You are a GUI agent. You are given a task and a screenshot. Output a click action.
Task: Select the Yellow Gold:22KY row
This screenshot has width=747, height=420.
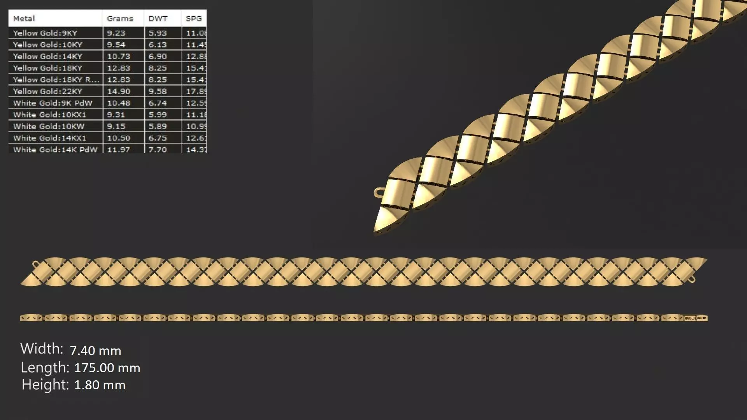point(47,91)
